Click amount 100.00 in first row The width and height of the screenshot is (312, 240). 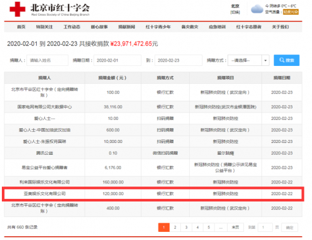(113, 93)
